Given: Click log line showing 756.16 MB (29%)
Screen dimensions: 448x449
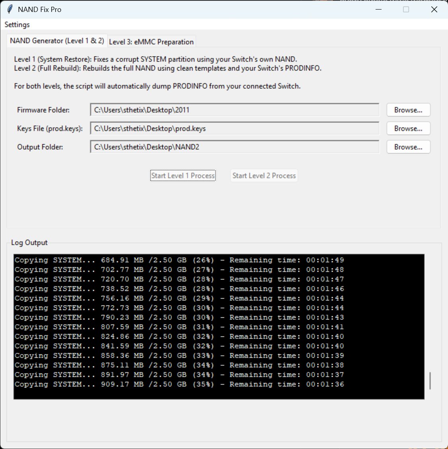Looking at the screenshot, I should 179,298.
